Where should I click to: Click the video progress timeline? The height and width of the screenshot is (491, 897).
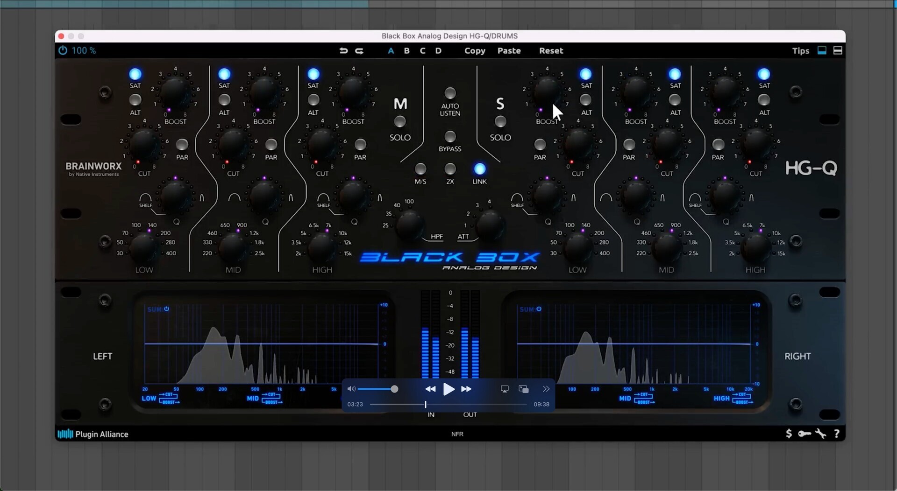(x=448, y=404)
